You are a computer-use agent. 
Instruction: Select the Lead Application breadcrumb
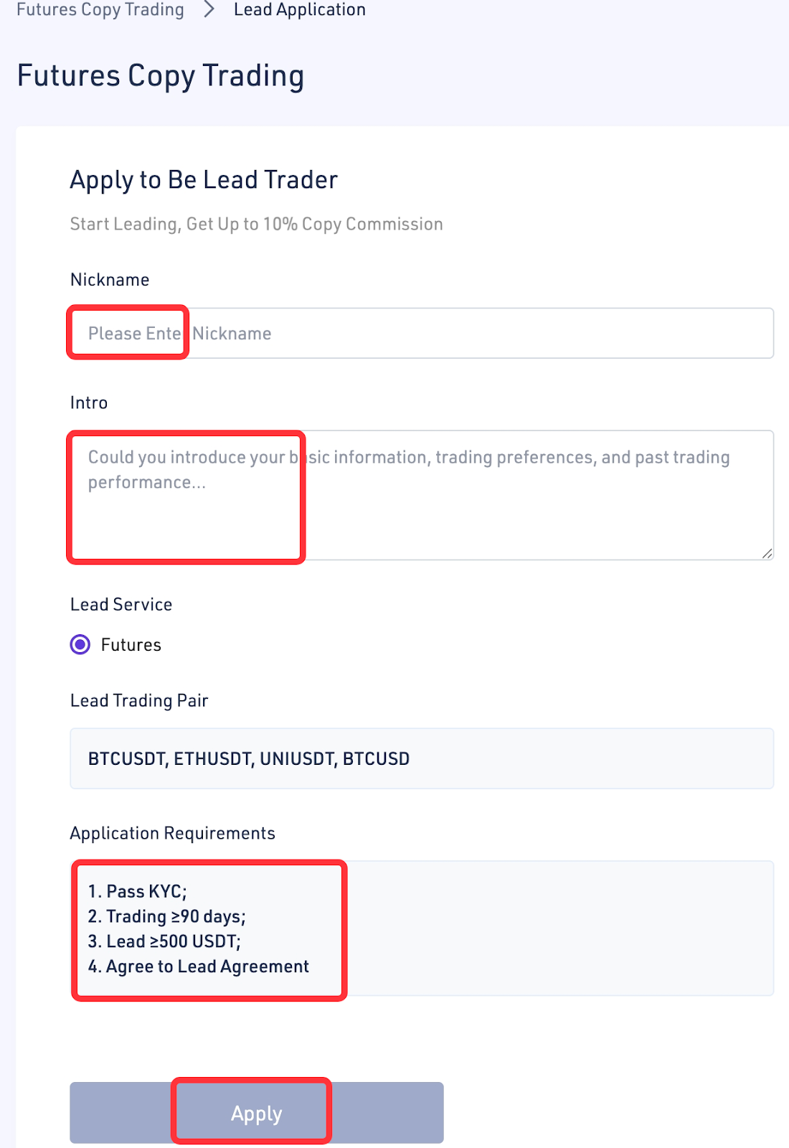click(299, 10)
